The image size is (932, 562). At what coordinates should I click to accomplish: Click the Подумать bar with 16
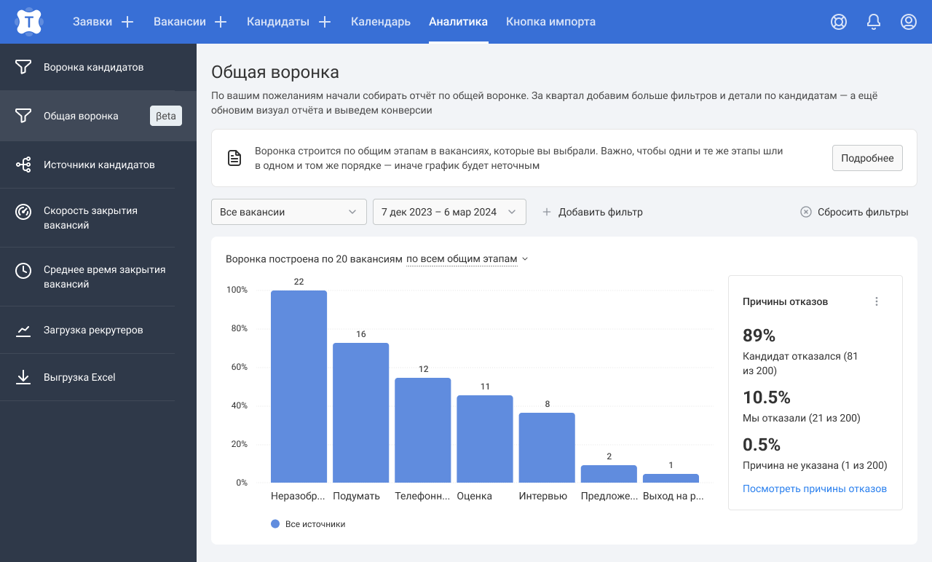tap(361, 413)
